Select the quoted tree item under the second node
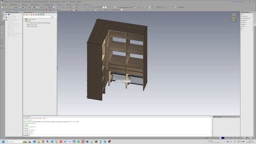The height and width of the screenshot is (144, 256). (40, 23)
